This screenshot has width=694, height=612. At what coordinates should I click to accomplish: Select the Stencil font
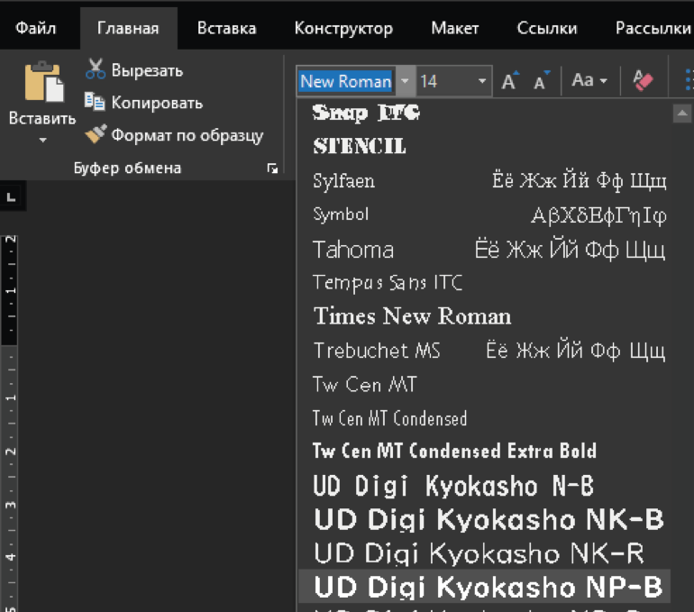click(x=484, y=146)
